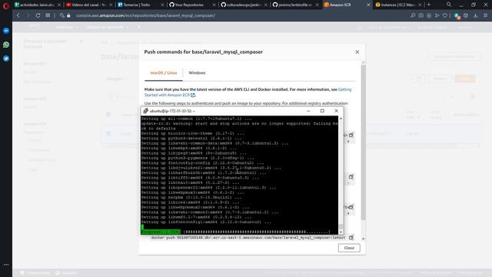Open the Opera main menu logo
The image size is (492, 277).
5,5
